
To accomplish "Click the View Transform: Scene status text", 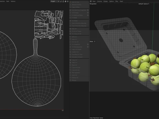I will point(96,118).
